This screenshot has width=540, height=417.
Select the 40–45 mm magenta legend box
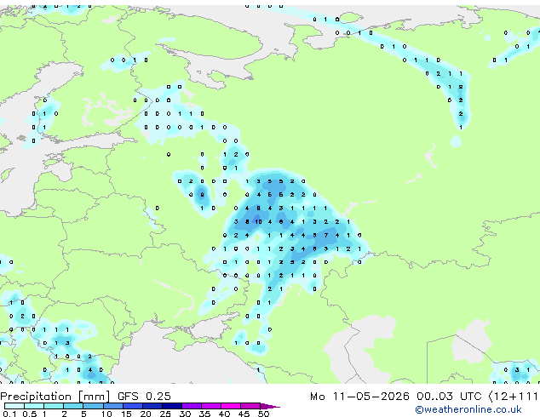[x=231, y=406]
